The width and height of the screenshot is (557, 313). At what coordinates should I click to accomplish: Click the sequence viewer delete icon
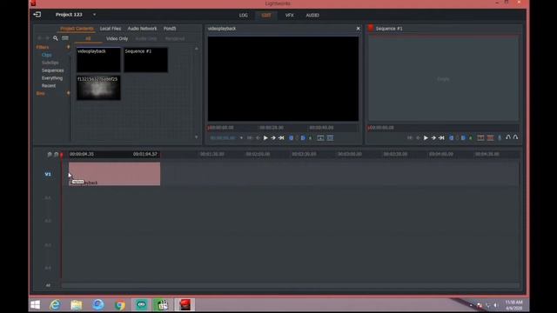pyautogui.click(x=490, y=137)
